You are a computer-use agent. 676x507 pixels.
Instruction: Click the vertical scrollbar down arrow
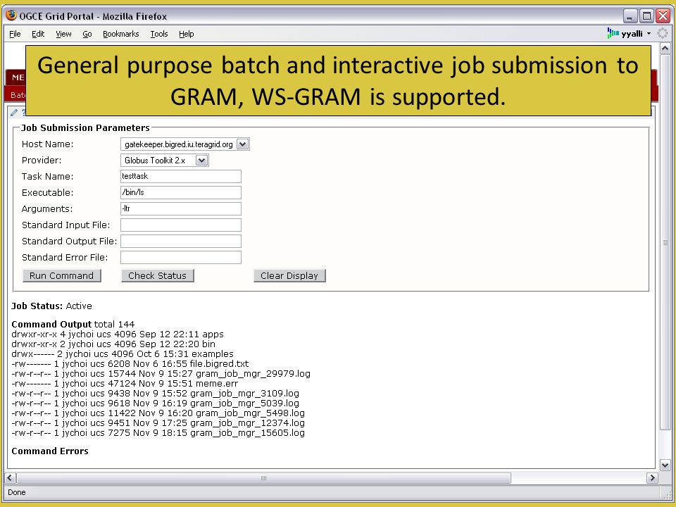pos(665,465)
